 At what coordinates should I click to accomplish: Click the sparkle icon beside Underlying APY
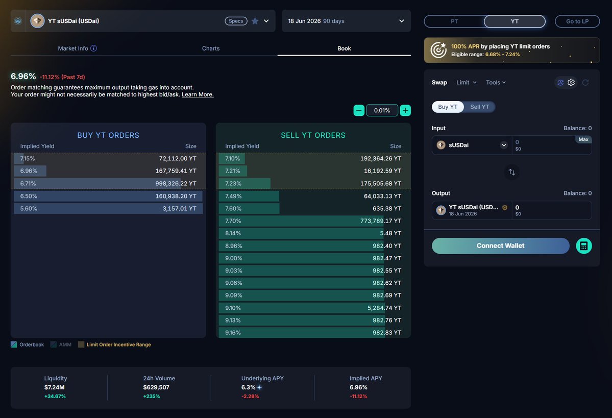259,387
